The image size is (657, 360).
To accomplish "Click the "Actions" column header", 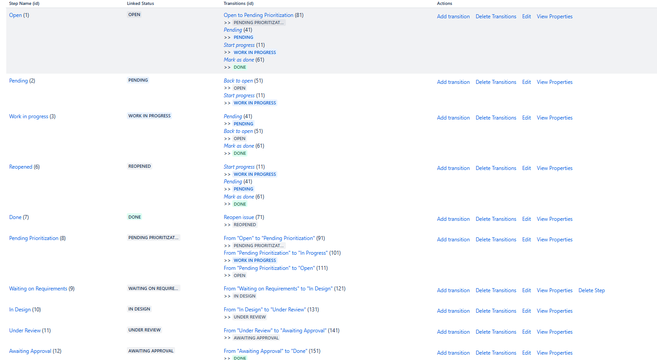I will [x=444, y=4].
